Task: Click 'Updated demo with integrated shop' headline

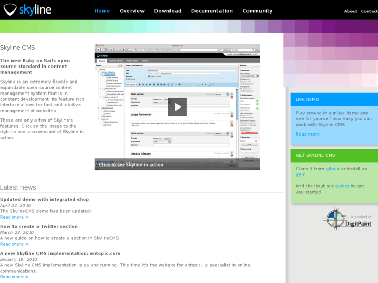Action: (x=45, y=199)
